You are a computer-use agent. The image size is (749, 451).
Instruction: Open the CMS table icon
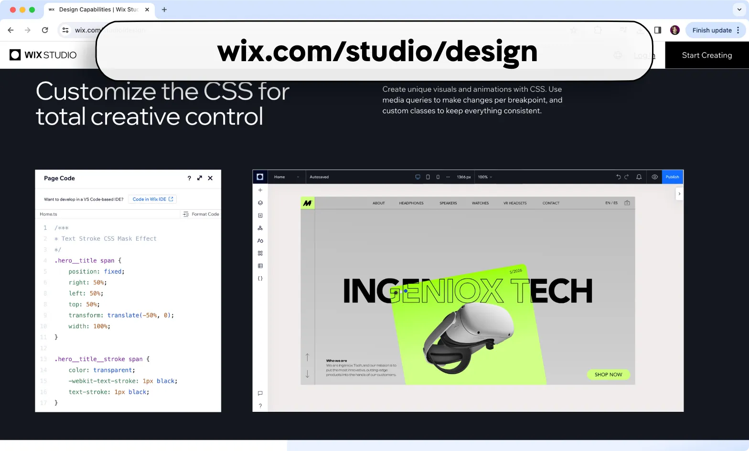tap(260, 266)
